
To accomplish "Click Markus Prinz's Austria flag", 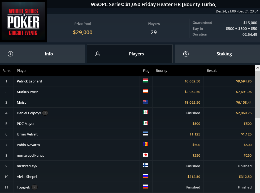I will pyautogui.click(x=146, y=91).
